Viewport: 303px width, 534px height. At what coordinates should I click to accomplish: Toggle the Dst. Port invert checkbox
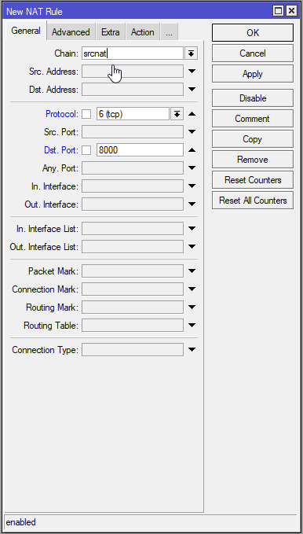(x=86, y=150)
